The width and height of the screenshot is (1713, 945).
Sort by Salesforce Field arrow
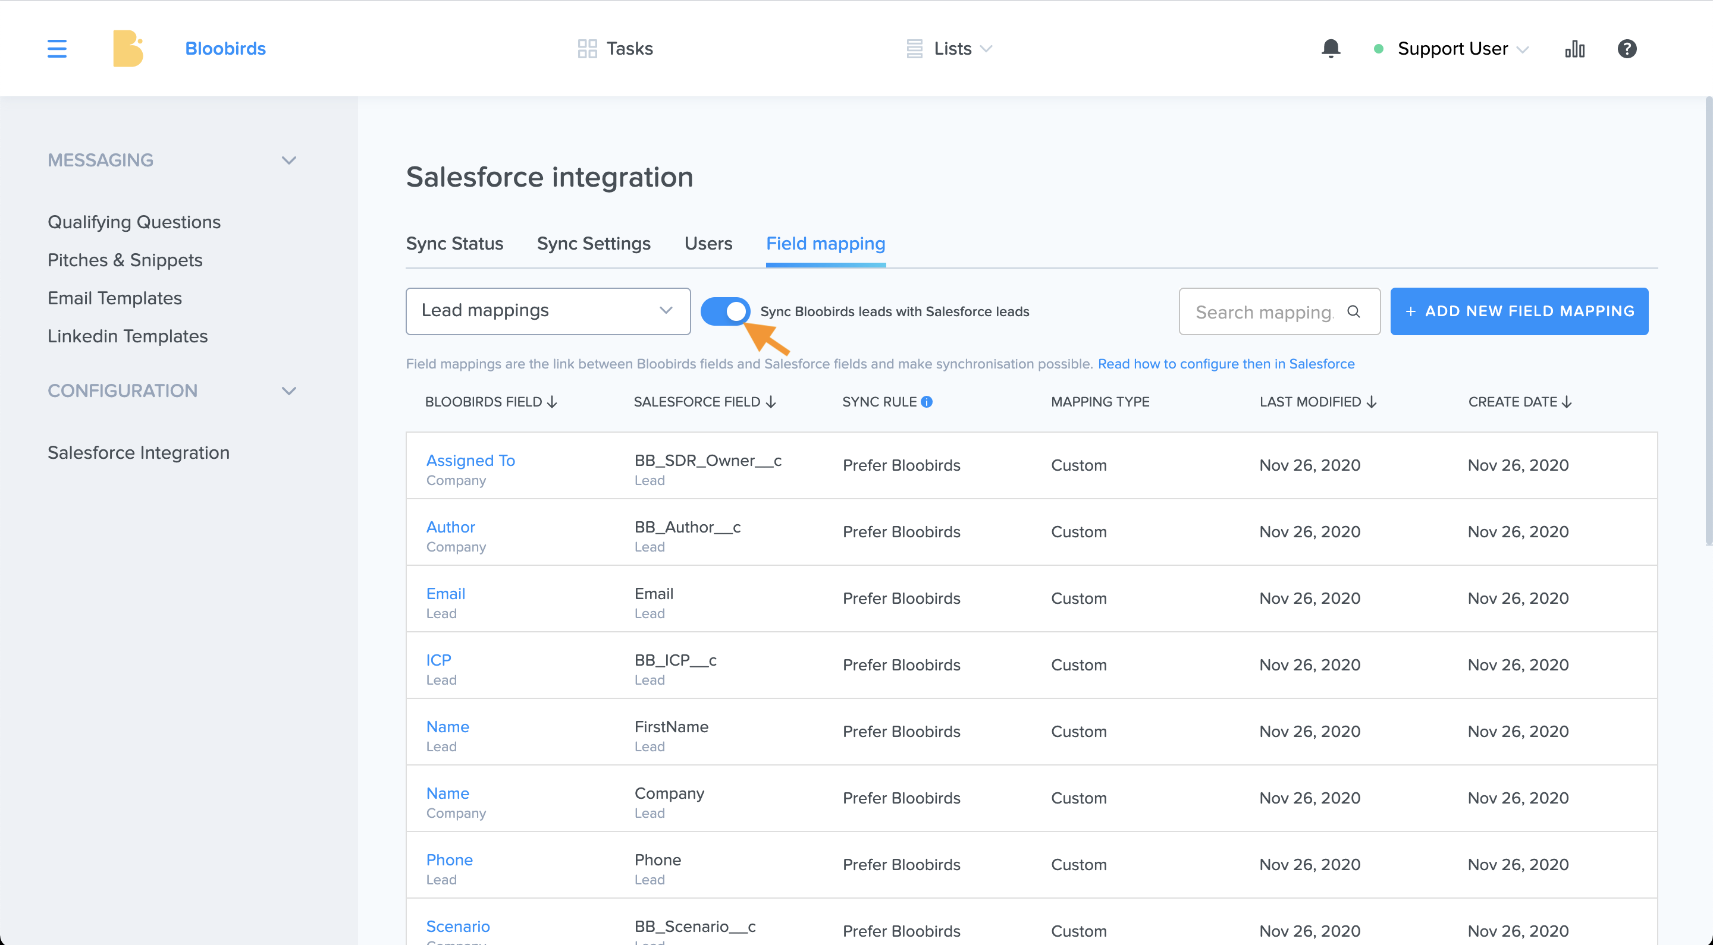tap(771, 402)
